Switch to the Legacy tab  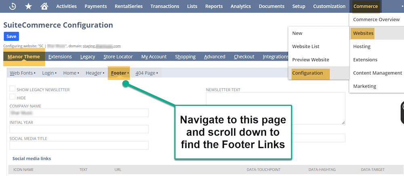pos(88,57)
